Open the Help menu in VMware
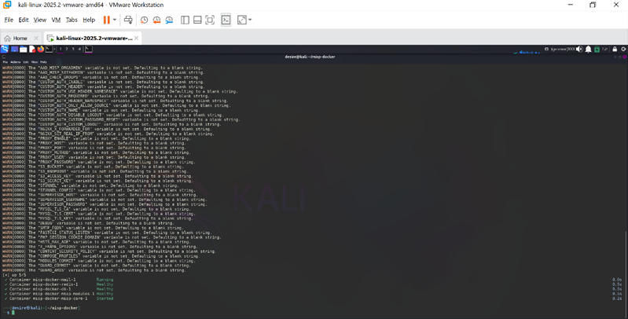This screenshot has height=319, width=628. 89,20
